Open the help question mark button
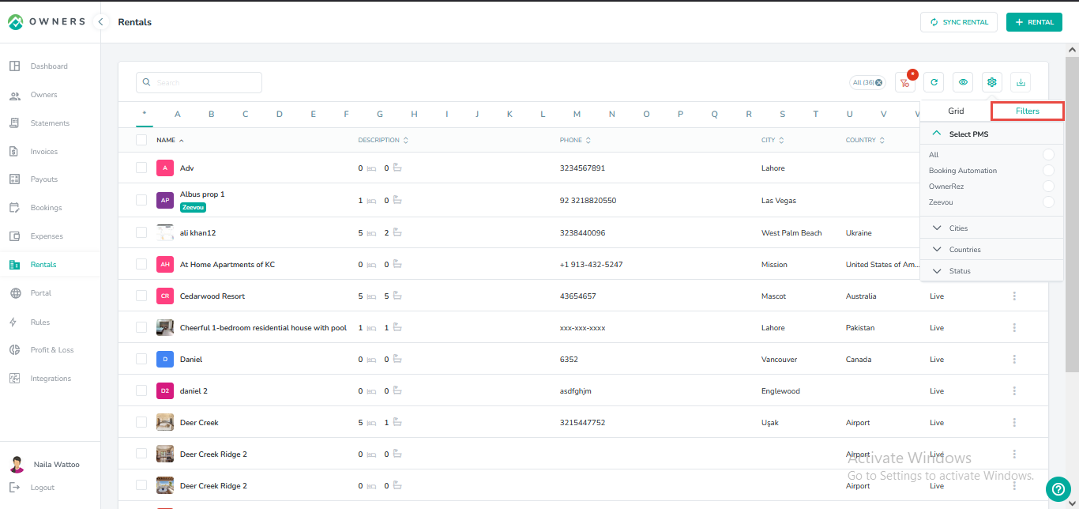This screenshot has width=1079, height=509. tap(1058, 489)
